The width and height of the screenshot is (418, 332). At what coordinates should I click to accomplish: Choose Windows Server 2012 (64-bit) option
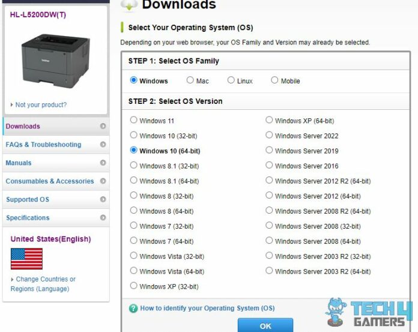click(269, 195)
